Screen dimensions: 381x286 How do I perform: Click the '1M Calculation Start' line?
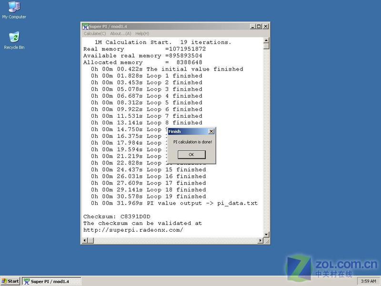pos(163,42)
